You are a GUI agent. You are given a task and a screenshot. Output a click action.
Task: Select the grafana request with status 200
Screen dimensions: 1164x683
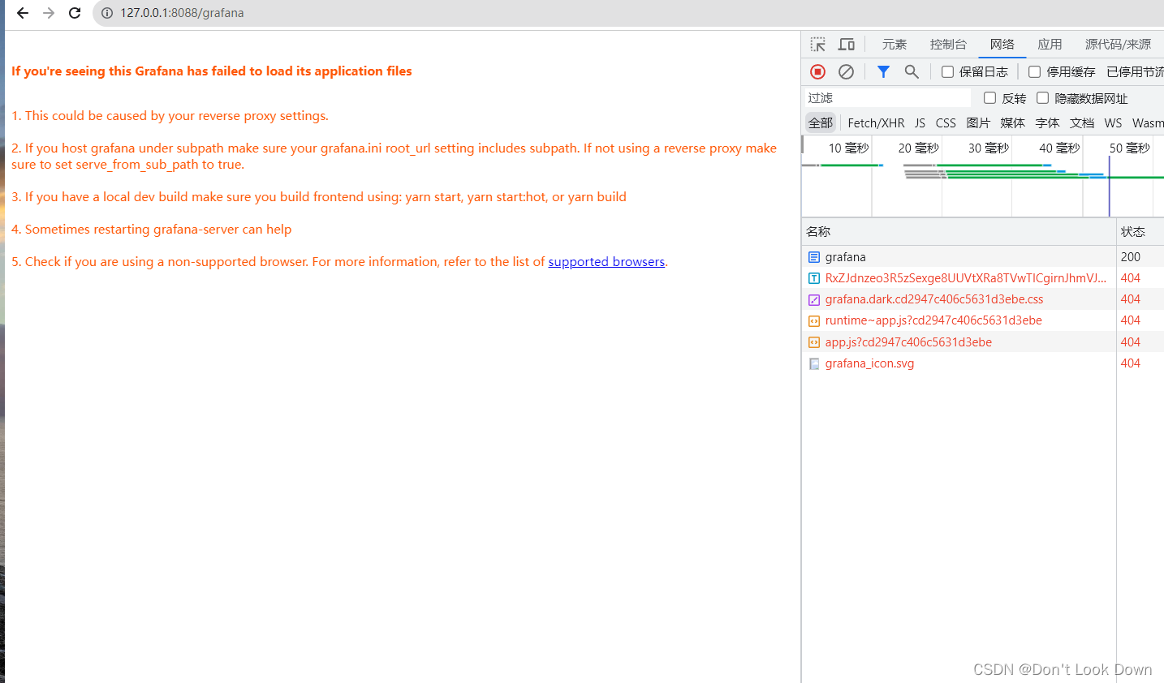click(982, 257)
